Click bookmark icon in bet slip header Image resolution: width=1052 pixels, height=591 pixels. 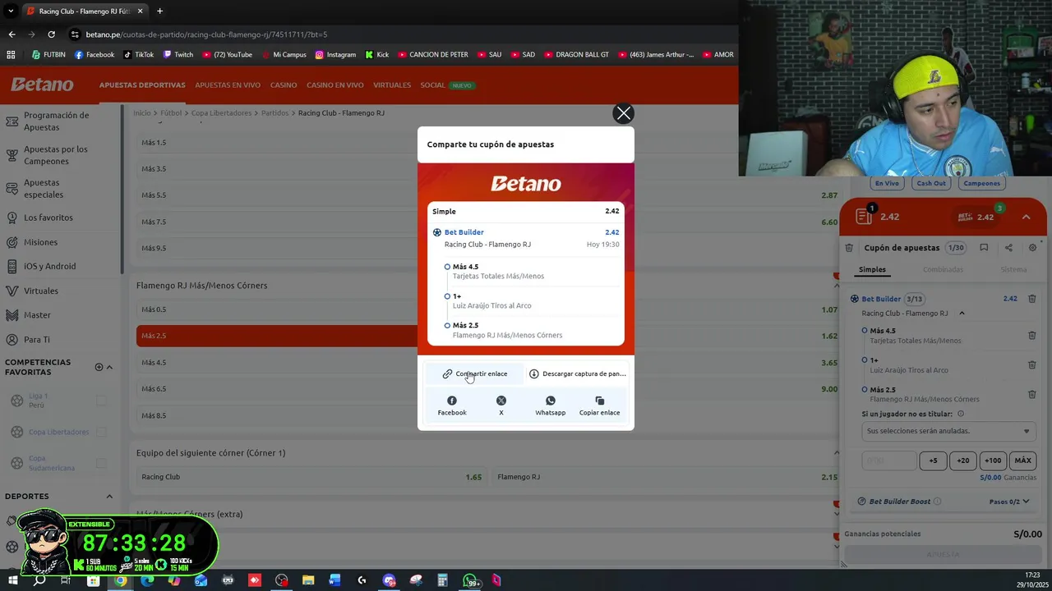pos(984,248)
